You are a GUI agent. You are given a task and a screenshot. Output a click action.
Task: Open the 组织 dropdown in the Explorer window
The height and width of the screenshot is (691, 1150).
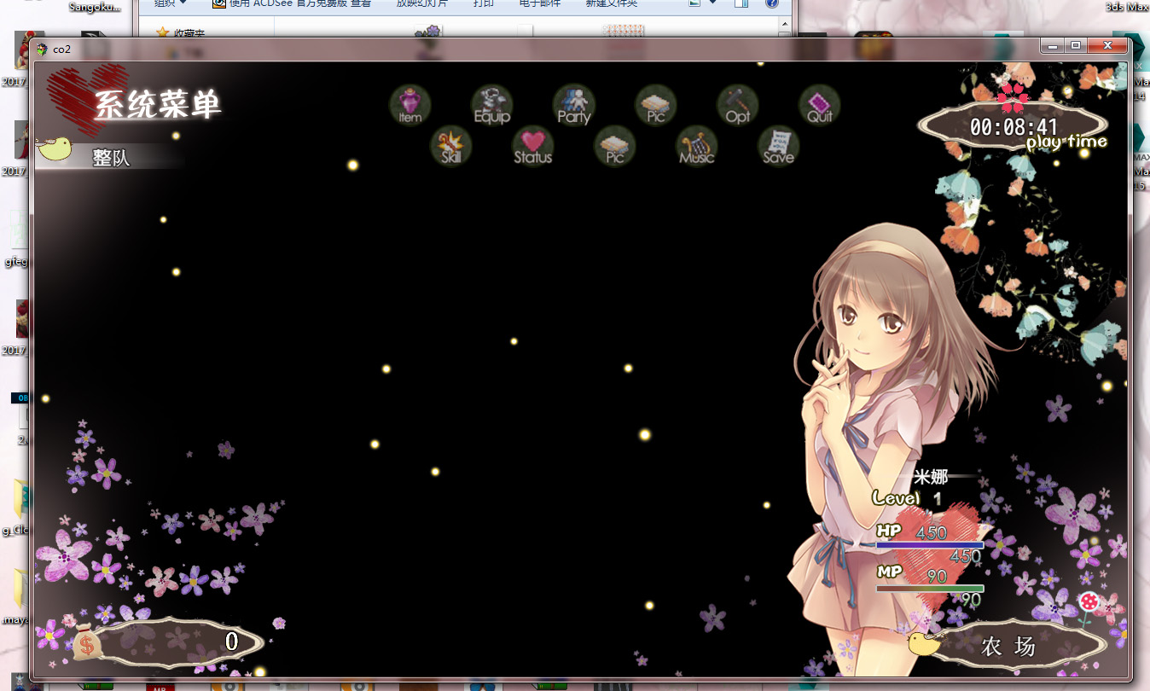(170, 3)
